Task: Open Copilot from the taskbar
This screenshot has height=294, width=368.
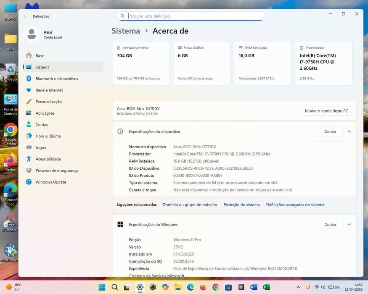Action: click(165, 287)
